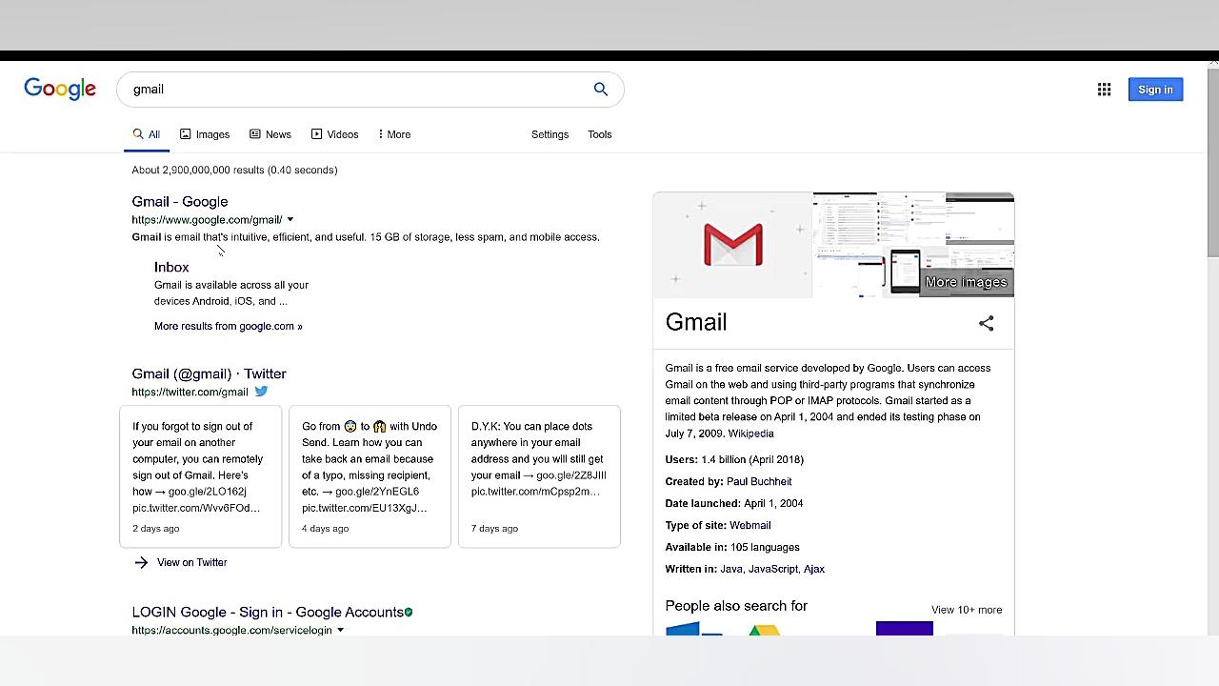Click the Paul Buchheit link
This screenshot has width=1219, height=686.
[x=759, y=481]
